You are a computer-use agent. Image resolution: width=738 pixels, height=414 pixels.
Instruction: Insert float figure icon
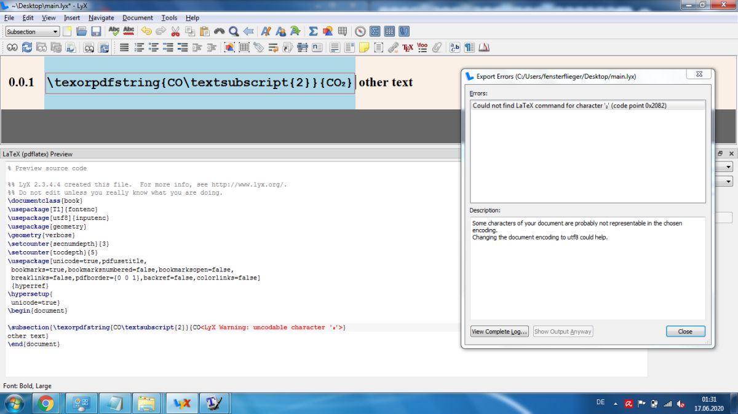point(229,47)
